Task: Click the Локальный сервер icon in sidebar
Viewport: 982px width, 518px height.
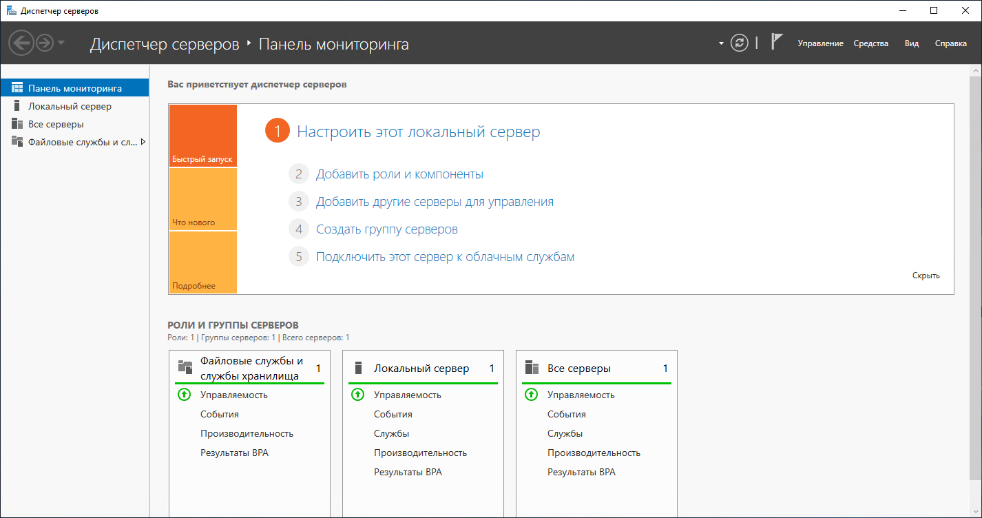Action: [17, 106]
